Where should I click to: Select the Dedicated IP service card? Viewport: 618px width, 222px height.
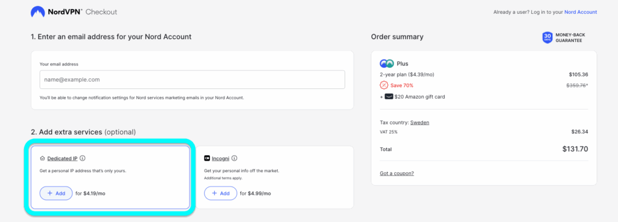110,177
